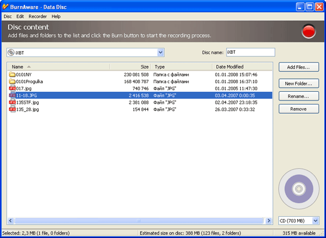Click the size value 154 844

pos(141,109)
